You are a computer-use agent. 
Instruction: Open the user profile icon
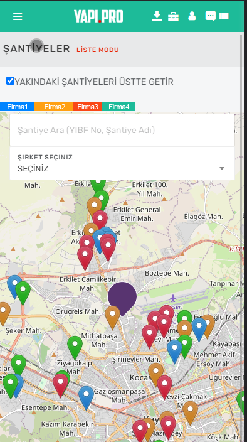tap(192, 16)
